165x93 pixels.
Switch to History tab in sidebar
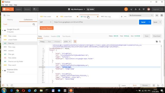10,20
